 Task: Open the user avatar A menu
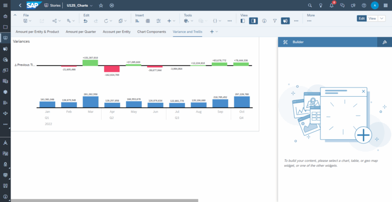pyautogui.click(x=375, y=5)
